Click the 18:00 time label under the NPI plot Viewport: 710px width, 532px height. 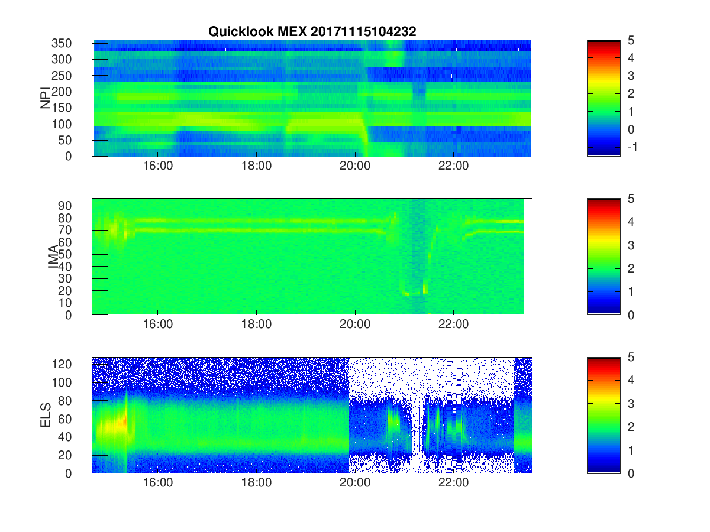[x=256, y=167]
